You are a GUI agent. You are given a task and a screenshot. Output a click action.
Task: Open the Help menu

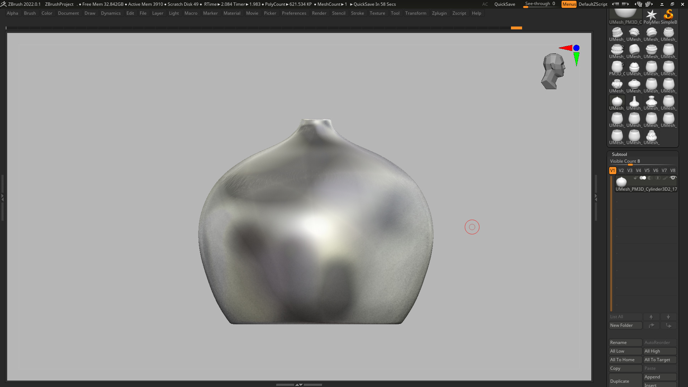(x=476, y=13)
